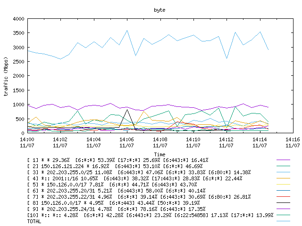Click "[6:443:*] 53.10%" in legend row [ 2]
This screenshot has height=226, width=302.
click(137, 166)
